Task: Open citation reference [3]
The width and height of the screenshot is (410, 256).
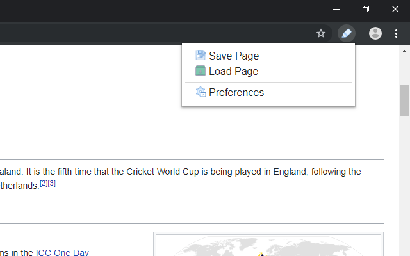Action: 52,184
